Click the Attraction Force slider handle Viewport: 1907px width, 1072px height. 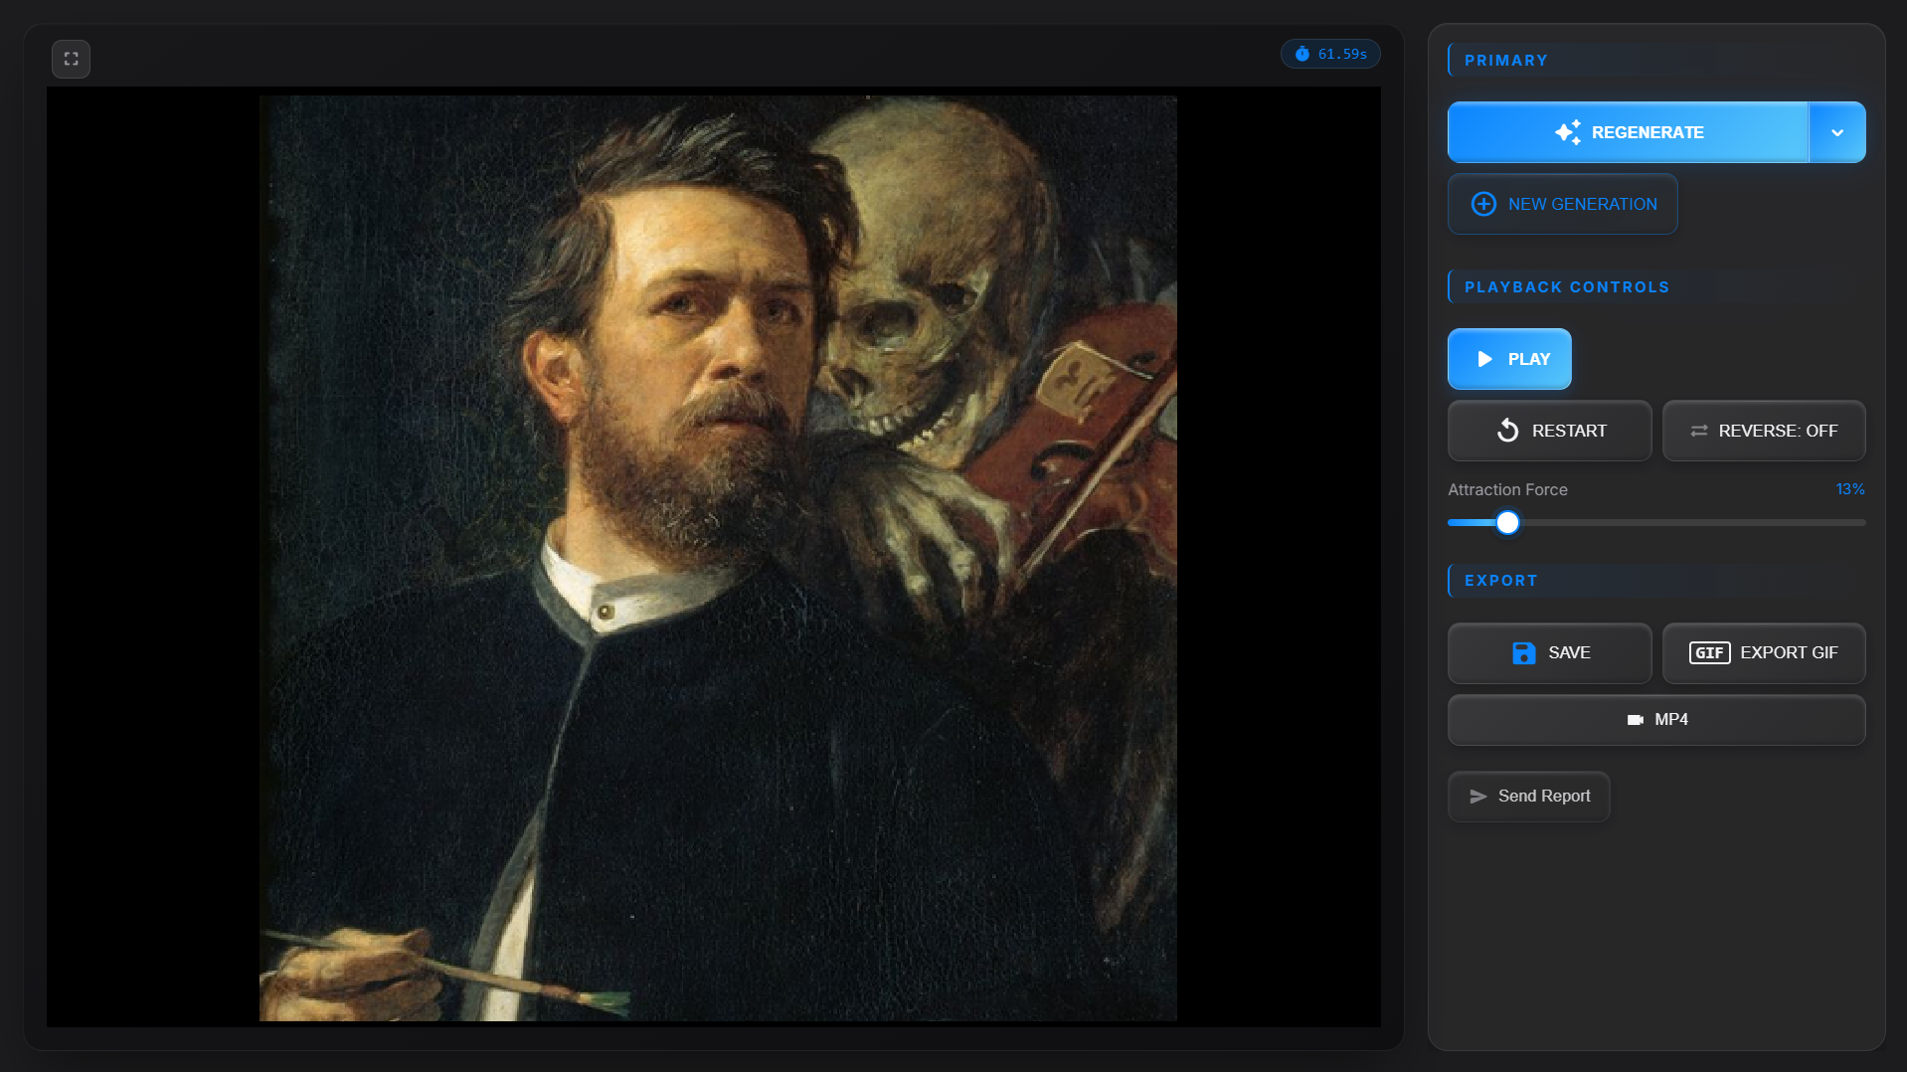click(1507, 523)
